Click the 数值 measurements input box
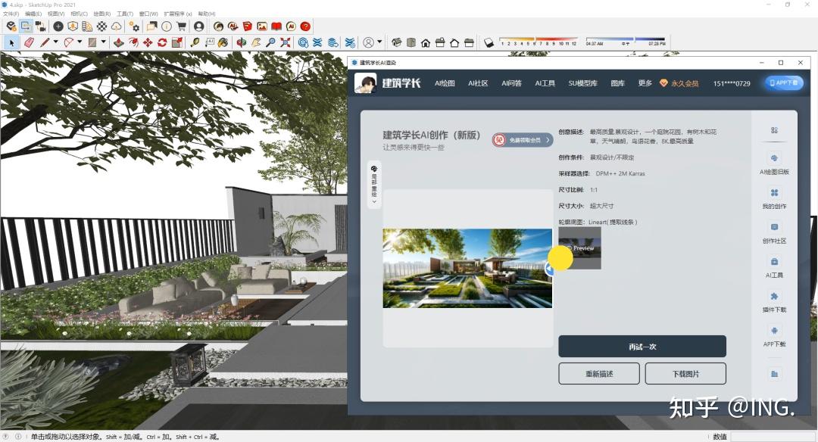This screenshot has height=442, width=818. [x=773, y=437]
